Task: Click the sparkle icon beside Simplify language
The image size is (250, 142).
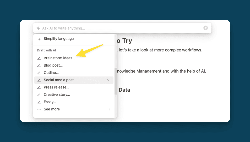Action: tap(39, 39)
